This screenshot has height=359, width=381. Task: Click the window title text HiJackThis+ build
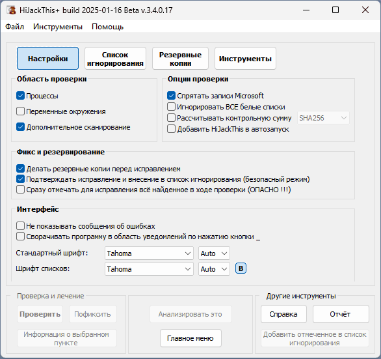coord(96,10)
